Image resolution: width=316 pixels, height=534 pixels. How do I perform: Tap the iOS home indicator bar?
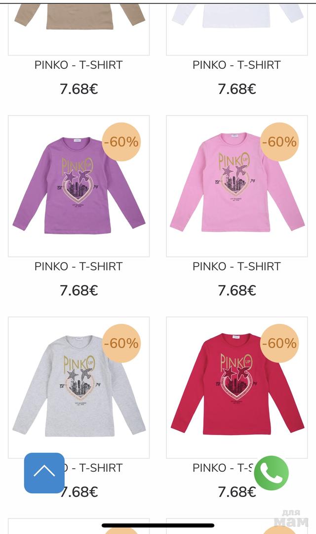click(x=158, y=526)
